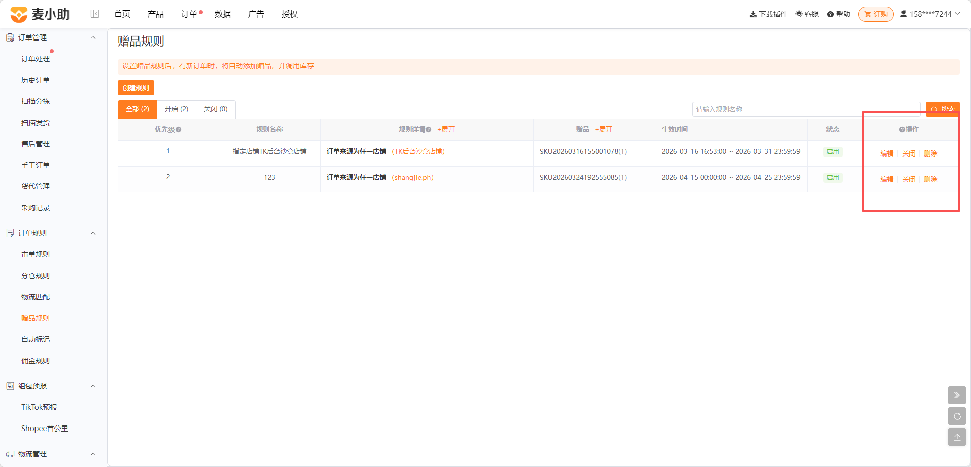Click the refresh icon at bottom right
Screen dimensions: 971x467
pos(957,416)
